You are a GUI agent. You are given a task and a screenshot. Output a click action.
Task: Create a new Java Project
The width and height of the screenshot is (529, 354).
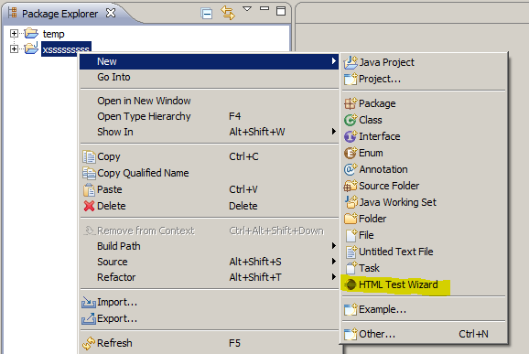(424, 62)
